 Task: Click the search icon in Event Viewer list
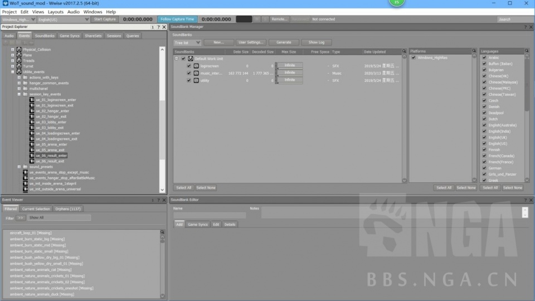(162, 232)
